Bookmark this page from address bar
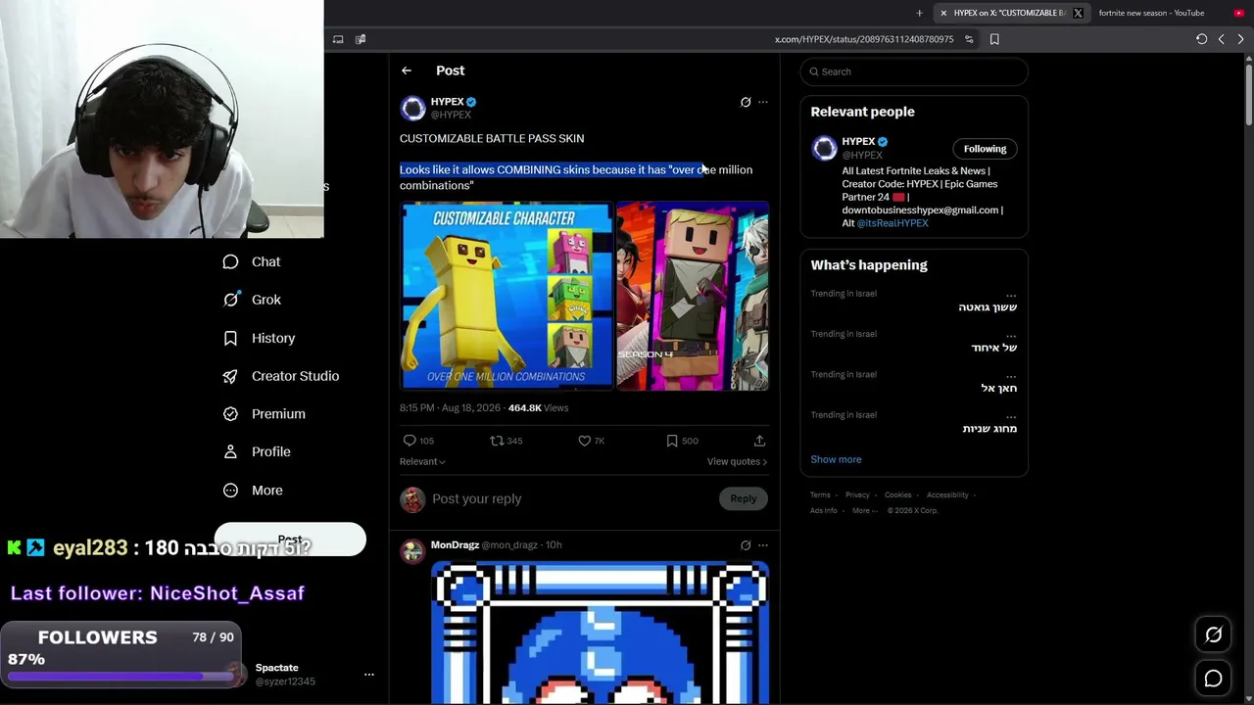The height and width of the screenshot is (705, 1254). (x=994, y=39)
